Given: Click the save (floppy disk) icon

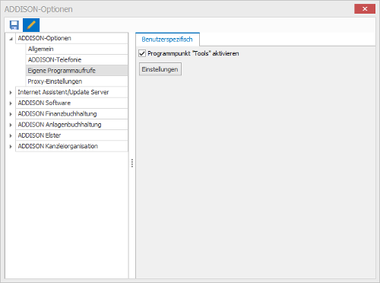Looking at the screenshot, I should point(14,25).
